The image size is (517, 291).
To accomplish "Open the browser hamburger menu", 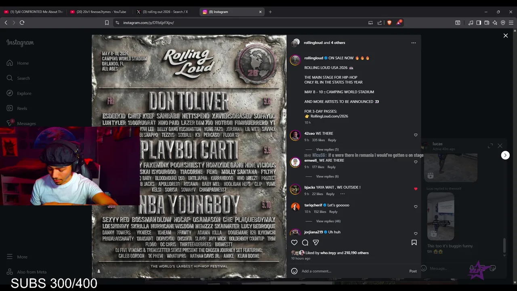I will point(511,23).
